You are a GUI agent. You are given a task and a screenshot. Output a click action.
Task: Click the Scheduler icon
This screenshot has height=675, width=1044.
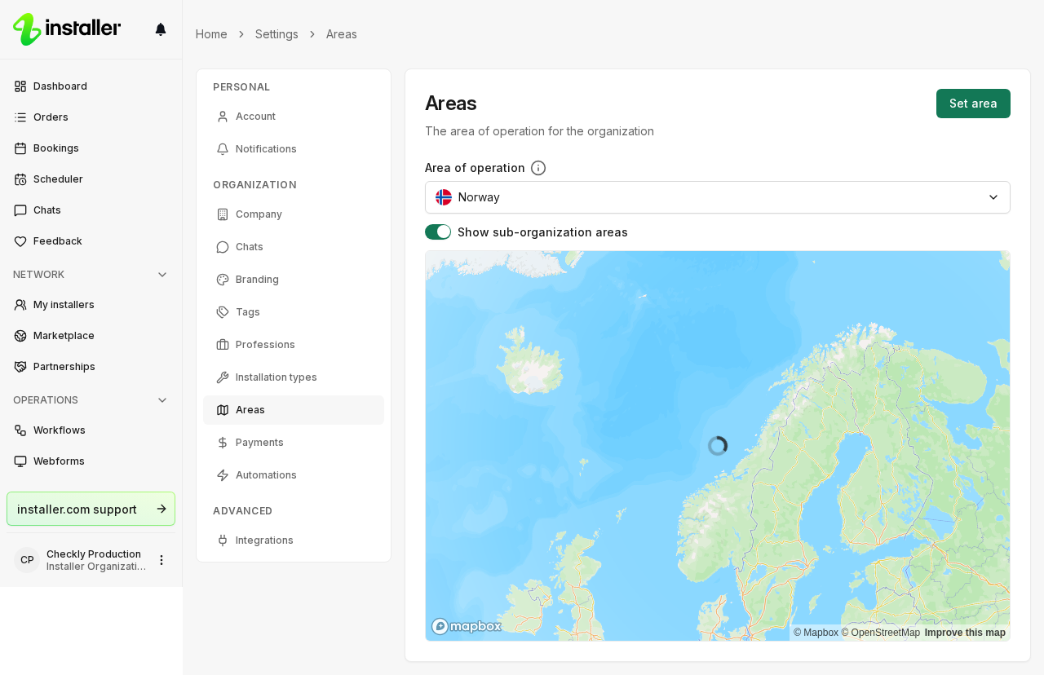click(20, 179)
